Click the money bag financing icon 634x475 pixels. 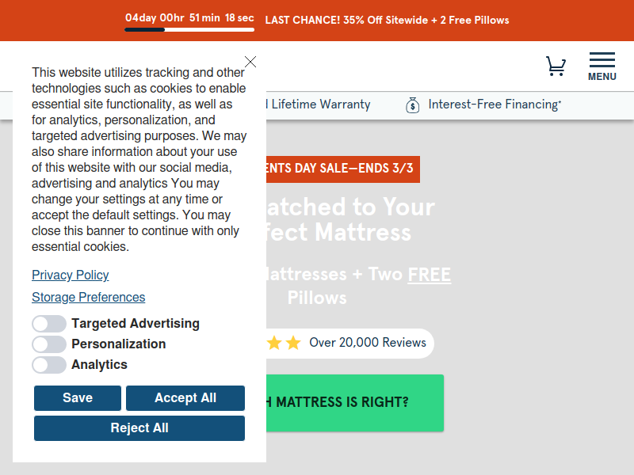click(x=412, y=105)
